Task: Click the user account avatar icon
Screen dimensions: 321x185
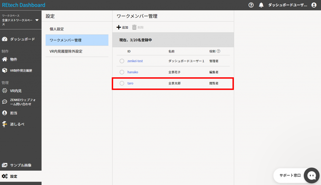Action: [x=314, y=5]
